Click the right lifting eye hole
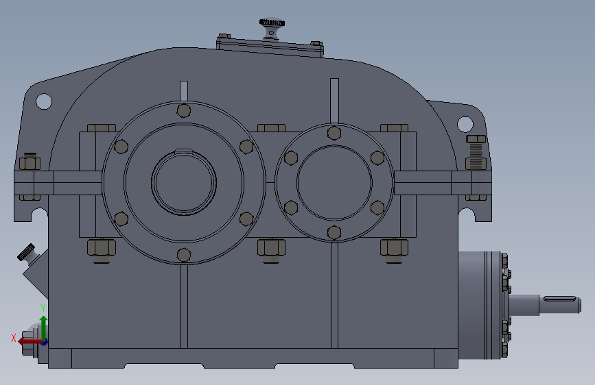Viewport: 595px width, 385px height. (465, 124)
